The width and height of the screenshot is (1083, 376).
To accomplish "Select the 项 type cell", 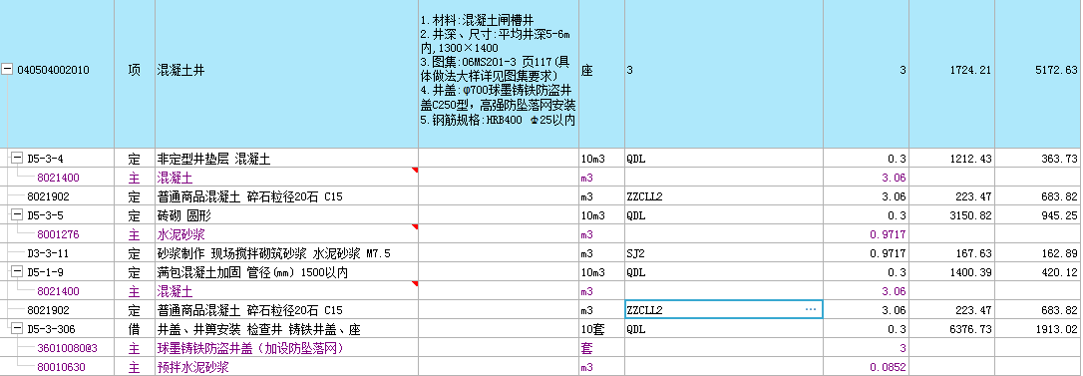I will pyautogui.click(x=135, y=74).
